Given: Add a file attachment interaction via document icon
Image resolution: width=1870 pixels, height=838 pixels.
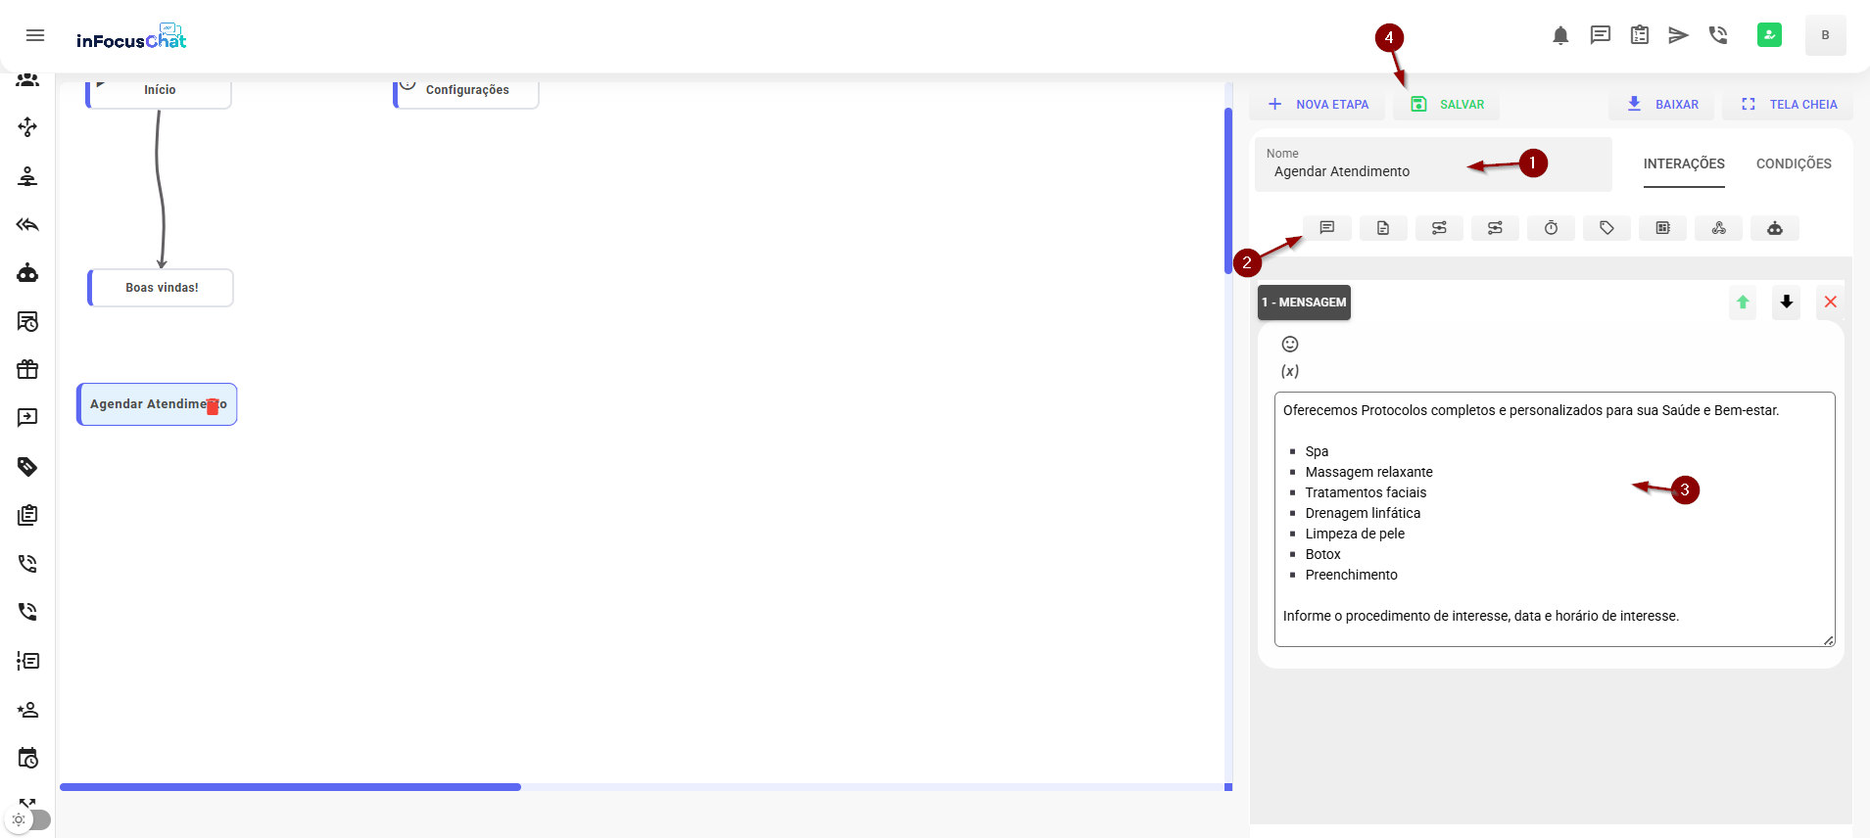Looking at the screenshot, I should point(1382,228).
